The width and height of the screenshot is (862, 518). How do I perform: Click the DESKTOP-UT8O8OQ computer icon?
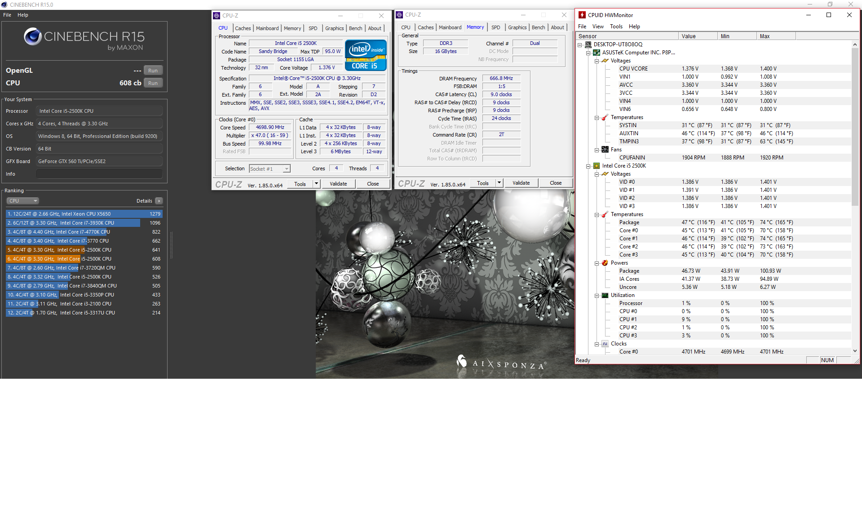[588, 44]
